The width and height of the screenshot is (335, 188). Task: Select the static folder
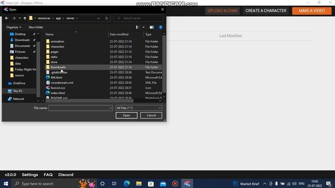(x=54, y=57)
